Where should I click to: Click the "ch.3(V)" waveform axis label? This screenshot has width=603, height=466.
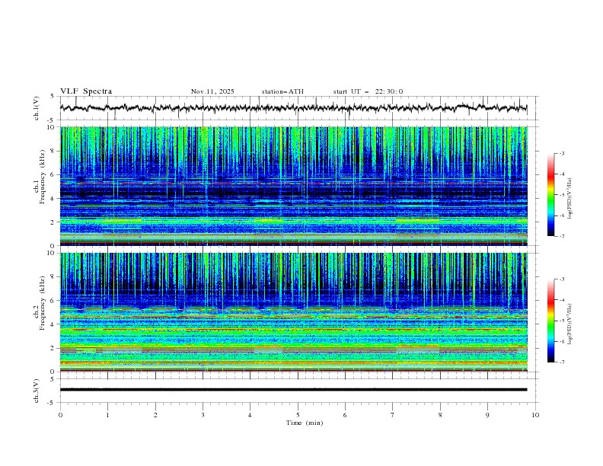(x=36, y=391)
